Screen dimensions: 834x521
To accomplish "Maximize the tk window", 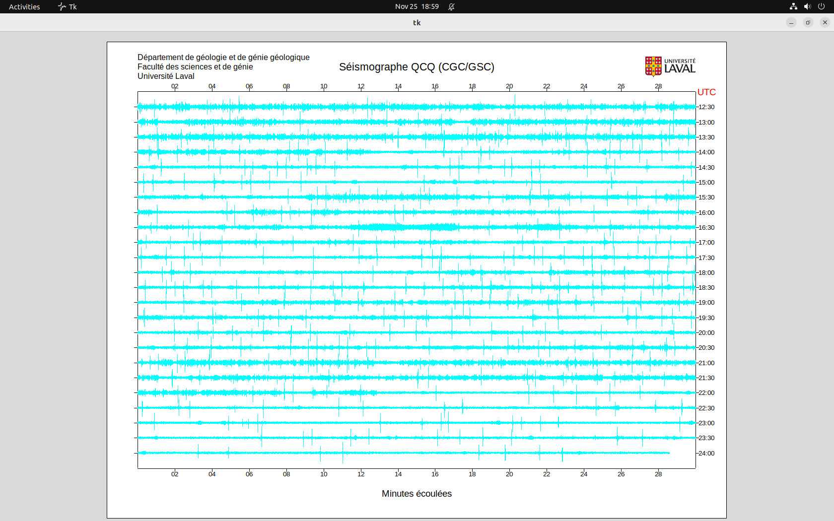I will coord(808,22).
